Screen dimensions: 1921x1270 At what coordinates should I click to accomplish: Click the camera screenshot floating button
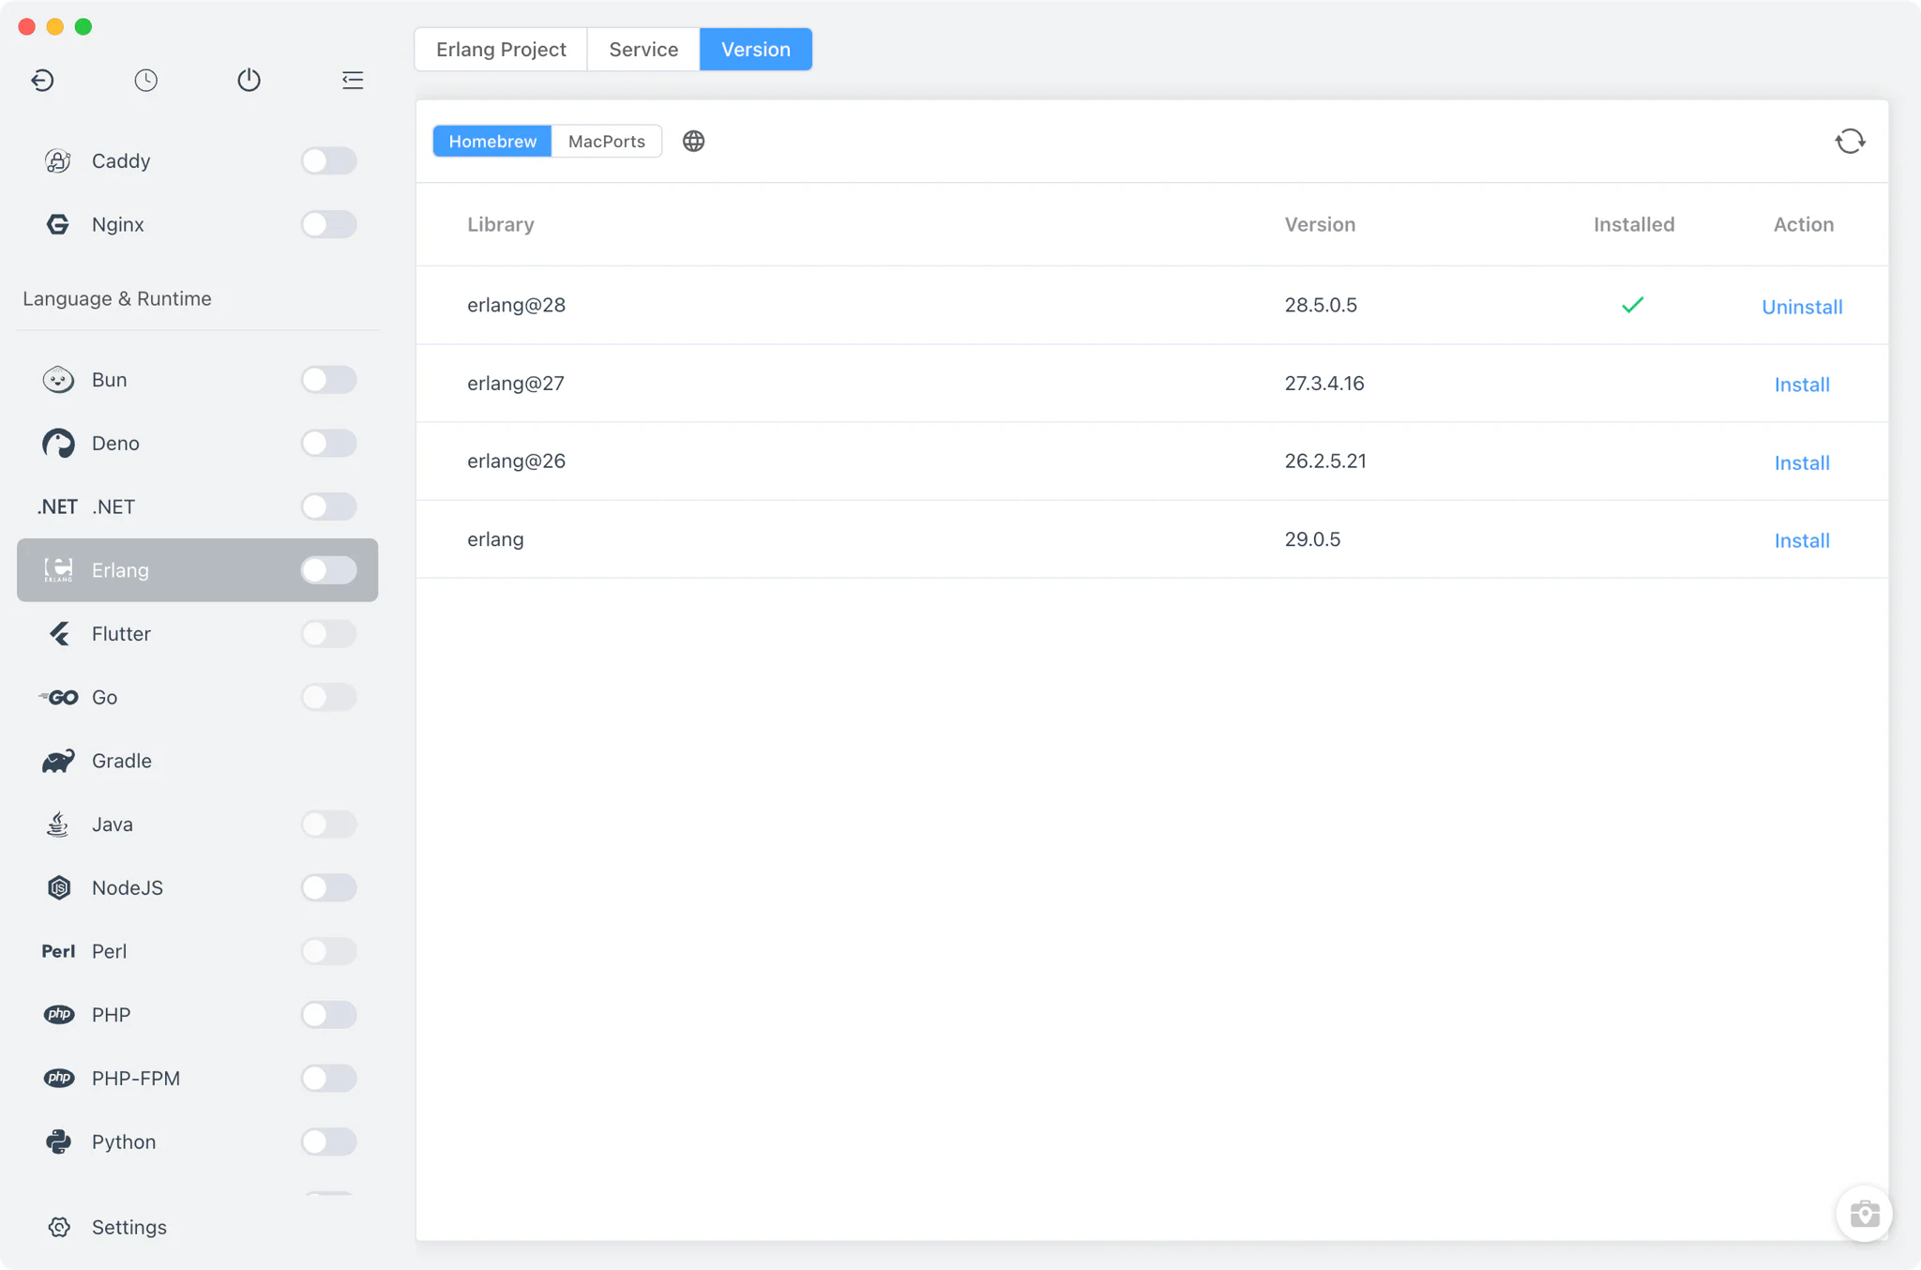[x=1864, y=1214]
